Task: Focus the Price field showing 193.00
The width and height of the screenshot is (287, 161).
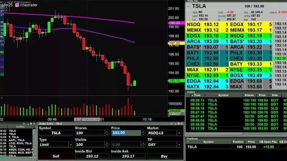Action: [126, 133]
